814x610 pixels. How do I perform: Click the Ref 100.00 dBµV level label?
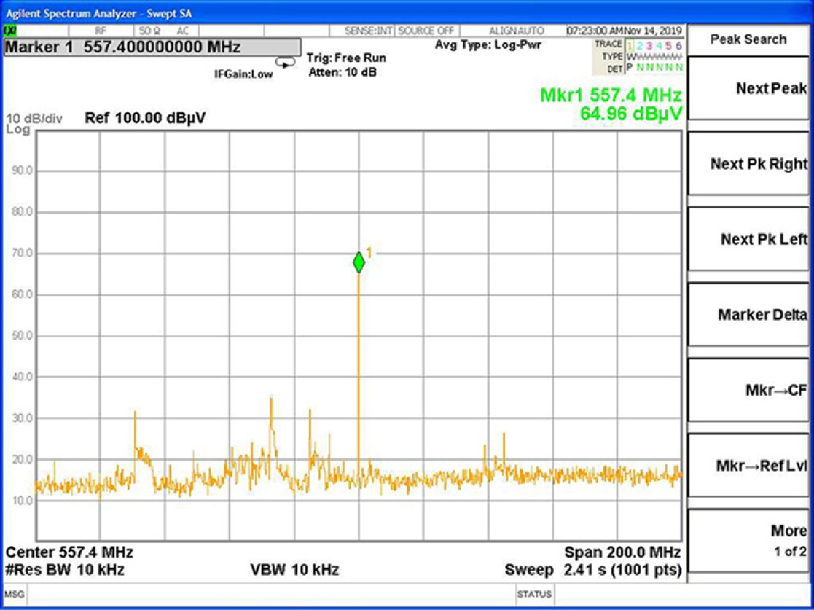point(145,118)
